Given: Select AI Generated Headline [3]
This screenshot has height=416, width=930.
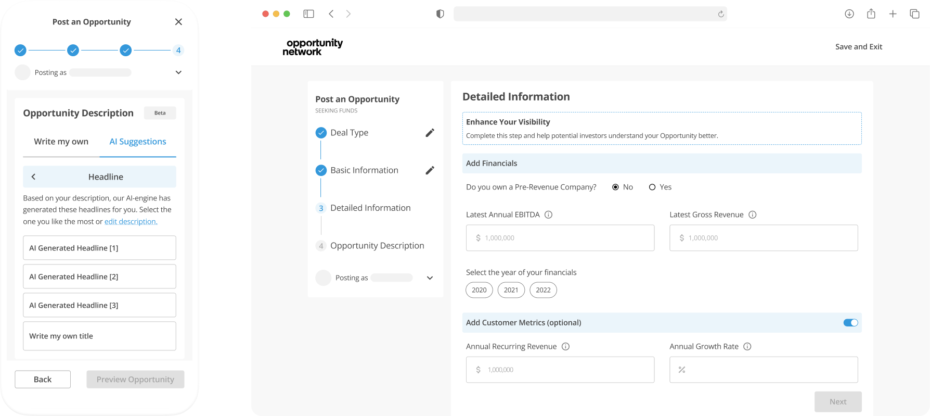Looking at the screenshot, I should (99, 305).
